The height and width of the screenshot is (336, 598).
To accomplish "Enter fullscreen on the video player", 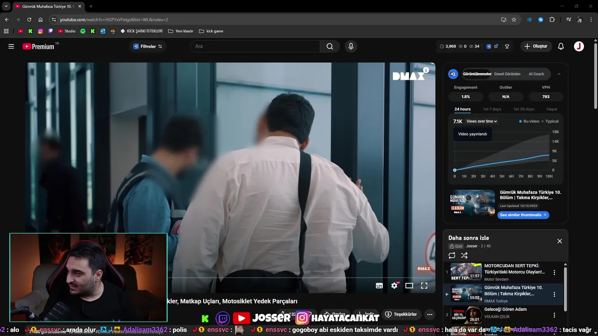I will pyautogui.click(x=424, y=286).
